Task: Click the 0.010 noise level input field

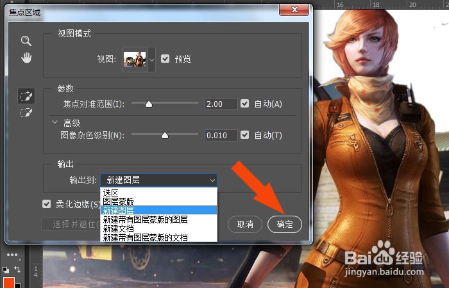Action: coord(221,135)
